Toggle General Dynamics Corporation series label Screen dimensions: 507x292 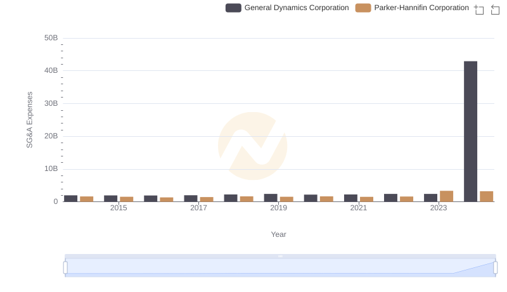tap(296, 8)
